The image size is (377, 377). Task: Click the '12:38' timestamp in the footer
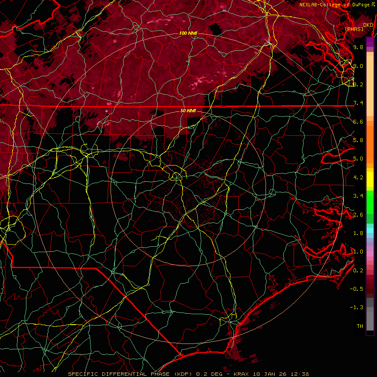pos(301,374)
